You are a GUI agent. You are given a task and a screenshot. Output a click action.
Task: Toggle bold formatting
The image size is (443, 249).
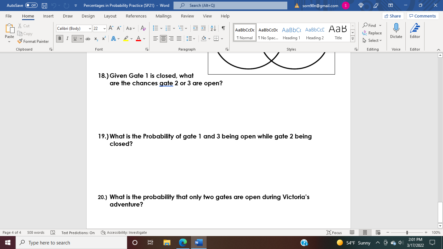(x=59, y=39)
